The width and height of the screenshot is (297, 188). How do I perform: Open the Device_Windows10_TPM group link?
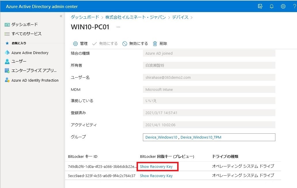[x=201, y=137]
